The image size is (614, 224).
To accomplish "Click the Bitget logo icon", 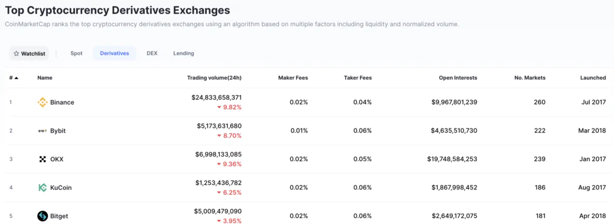I will 43,216.
